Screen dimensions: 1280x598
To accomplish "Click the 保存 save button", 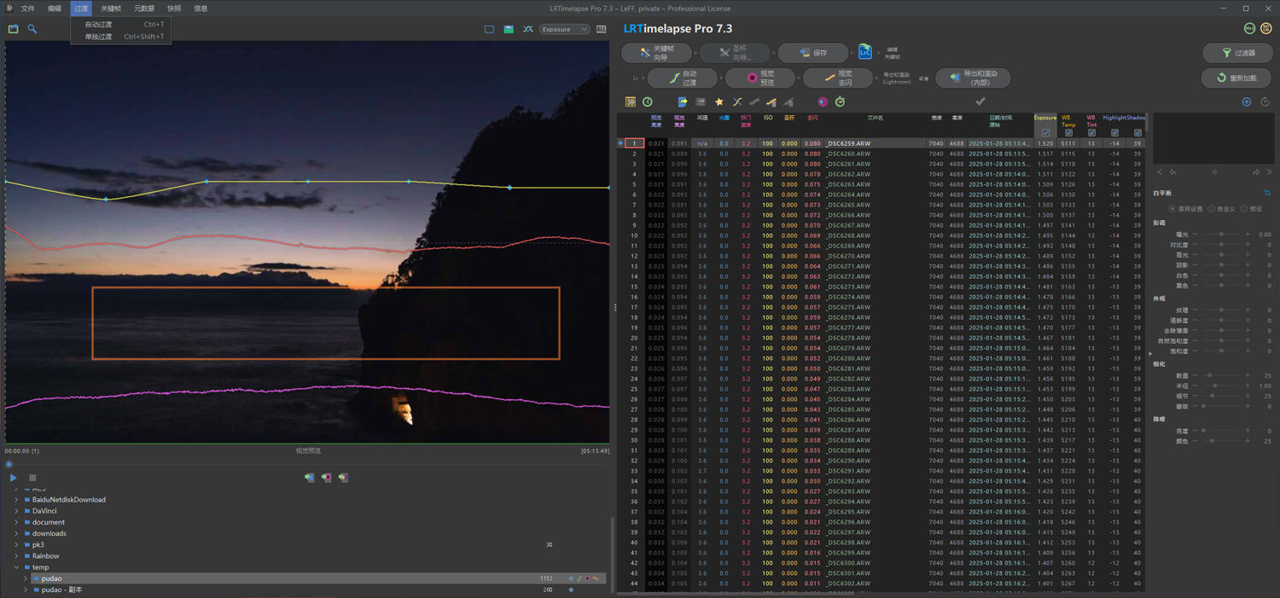I will [812, 53].
